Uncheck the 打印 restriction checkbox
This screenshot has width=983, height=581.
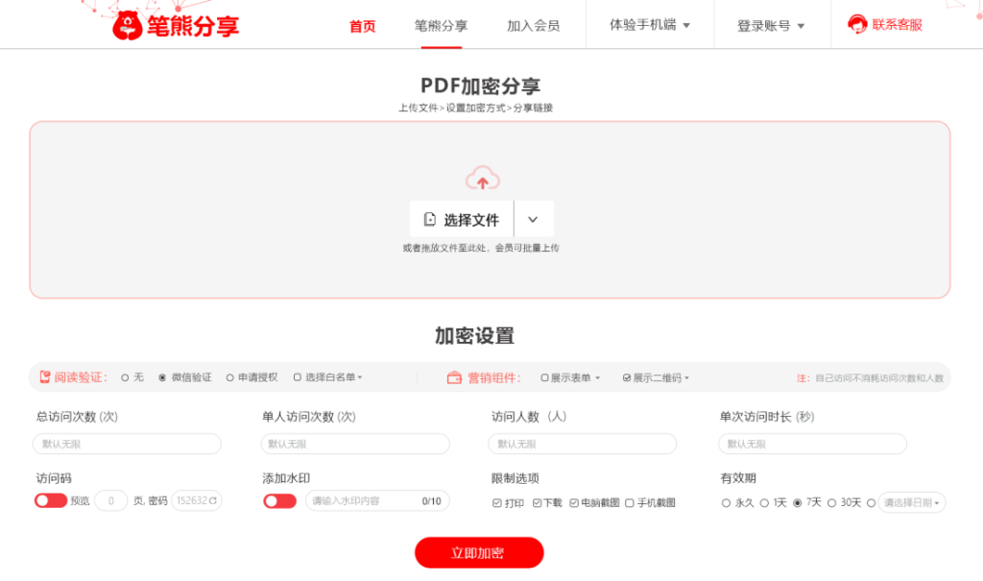[x=497, y=503]
